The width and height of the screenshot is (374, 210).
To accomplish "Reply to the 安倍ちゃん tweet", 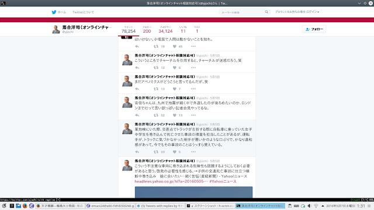I will click(x=137, y=116).
